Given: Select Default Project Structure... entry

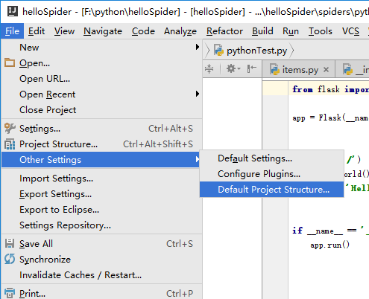Looking at the screenshot, I should 272,190.
